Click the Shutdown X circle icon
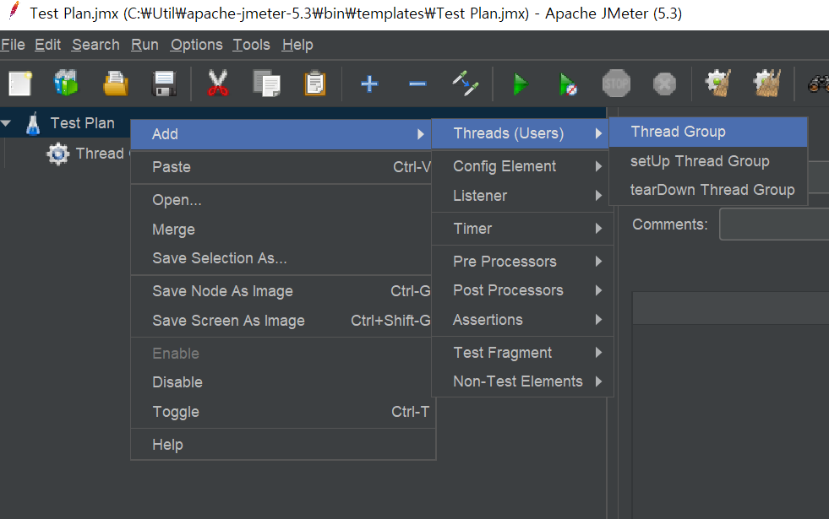The image size is (829, 519). 664,84
